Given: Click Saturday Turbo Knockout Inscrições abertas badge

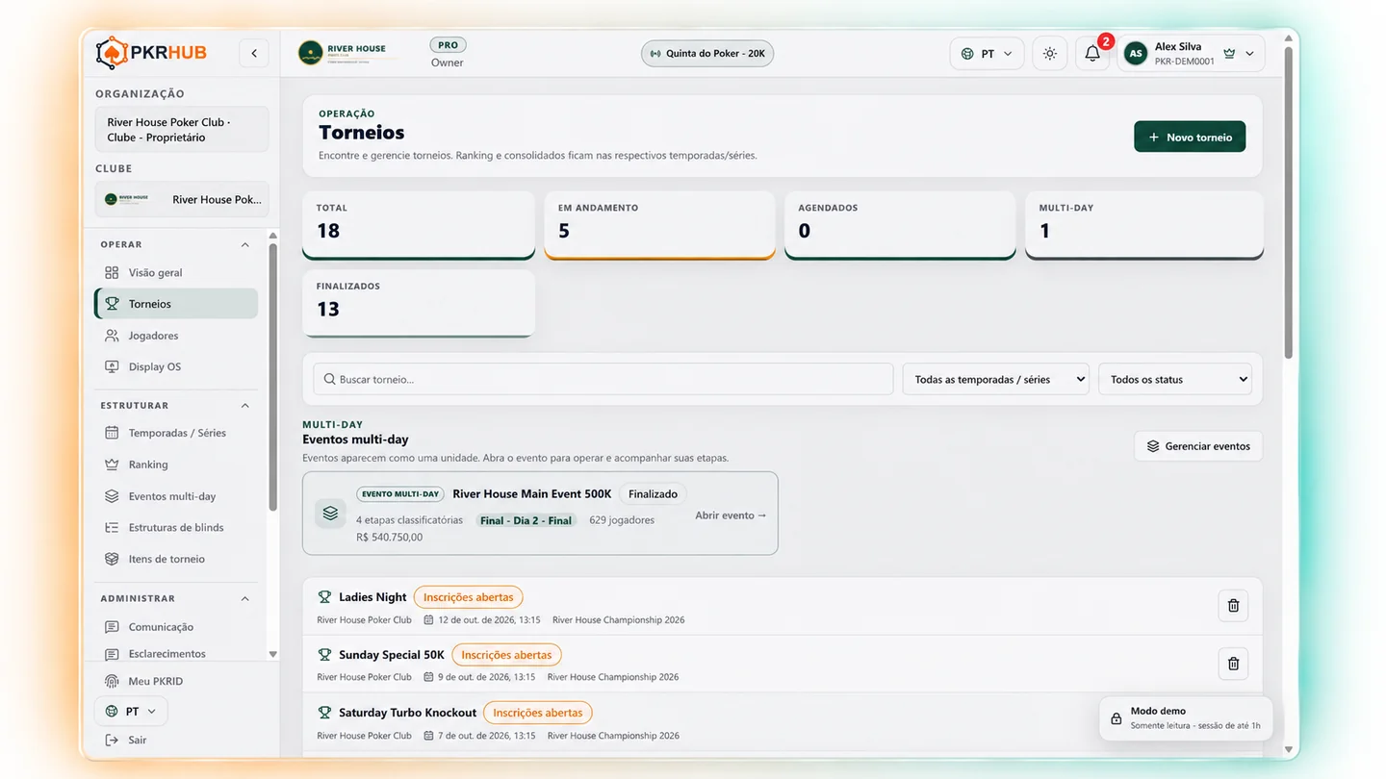Looking at the screenshot, I should coord(537,713).
